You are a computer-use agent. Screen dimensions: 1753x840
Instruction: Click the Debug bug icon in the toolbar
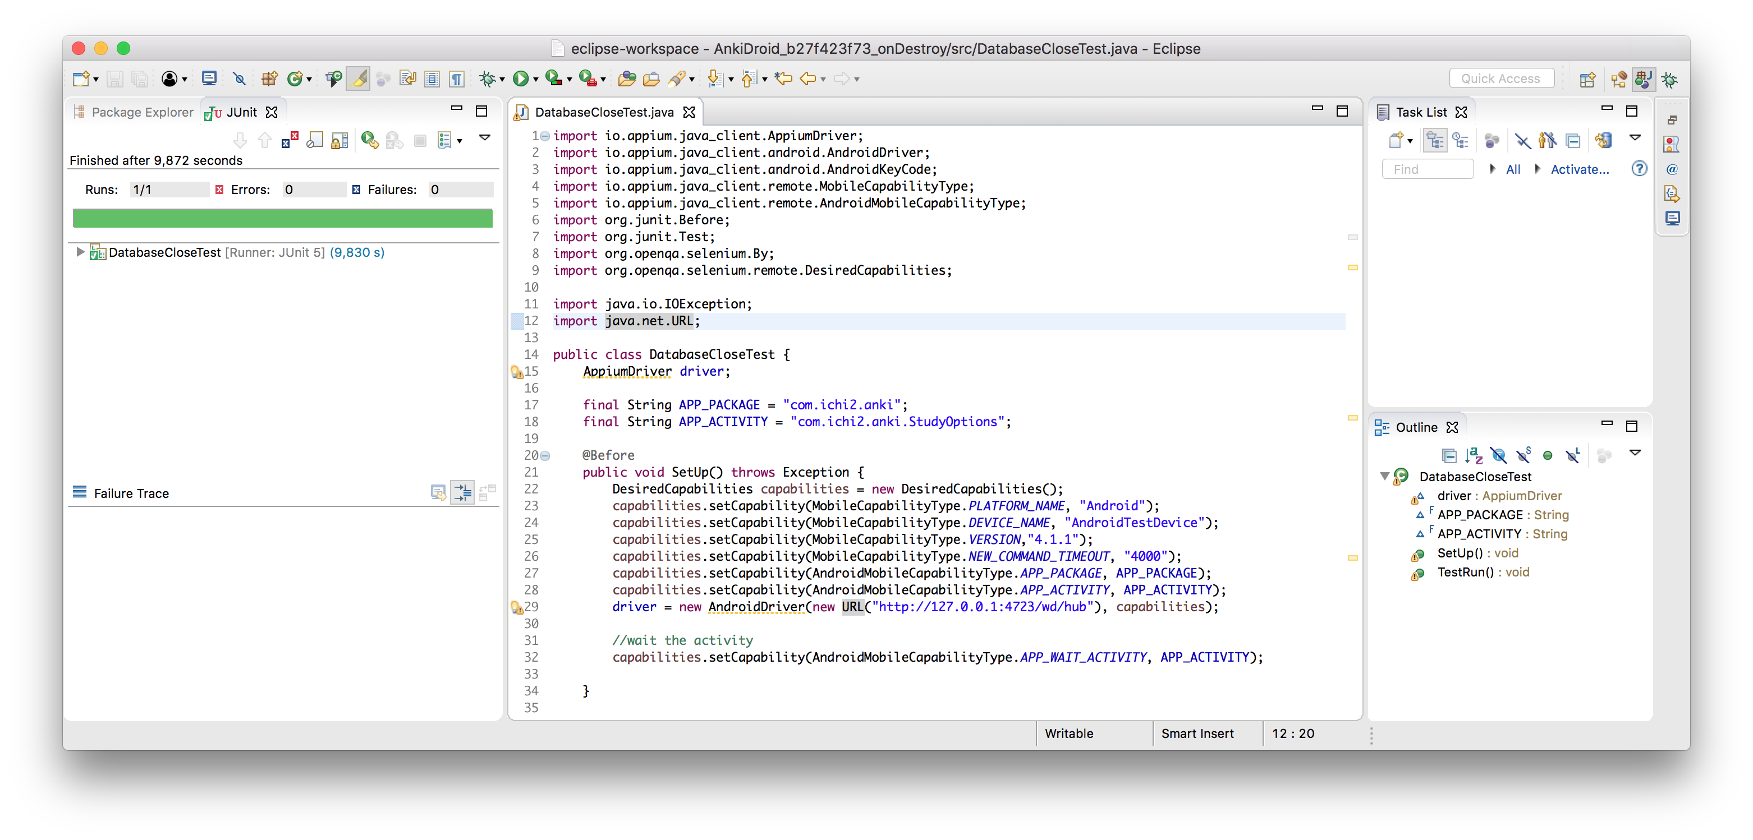[x=487, y=79]
